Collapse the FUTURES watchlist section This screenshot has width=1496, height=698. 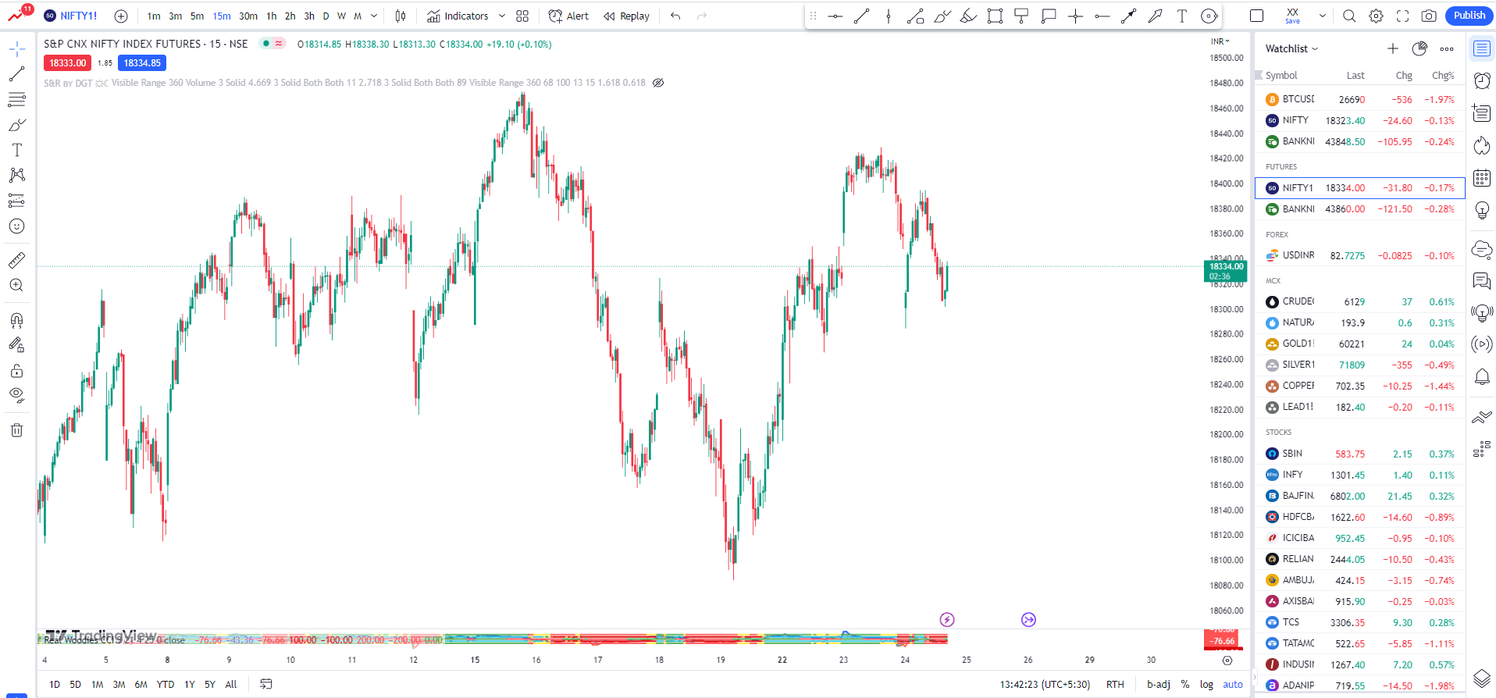(1281, 167)
